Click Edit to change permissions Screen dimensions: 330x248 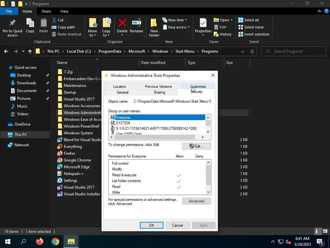point(196,146)
